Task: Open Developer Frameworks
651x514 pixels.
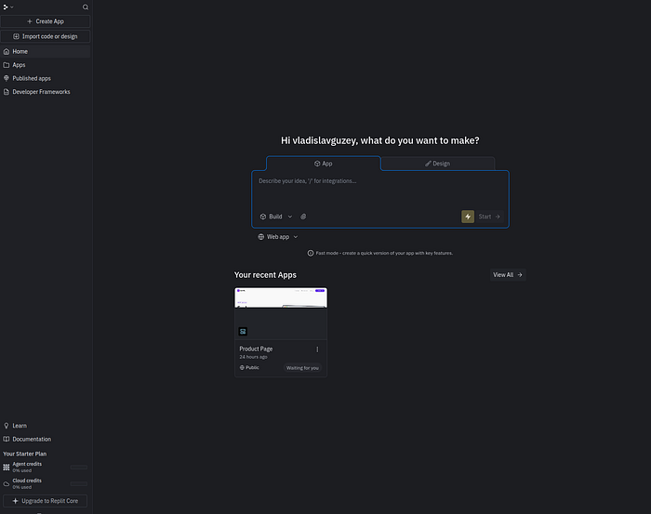Action: 46,92
